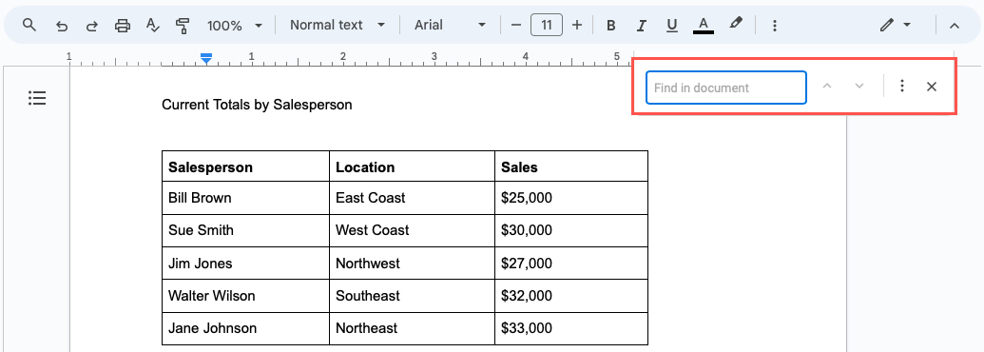
Task: Open the zoom level 100% dropdown
Action: [235, 26]
